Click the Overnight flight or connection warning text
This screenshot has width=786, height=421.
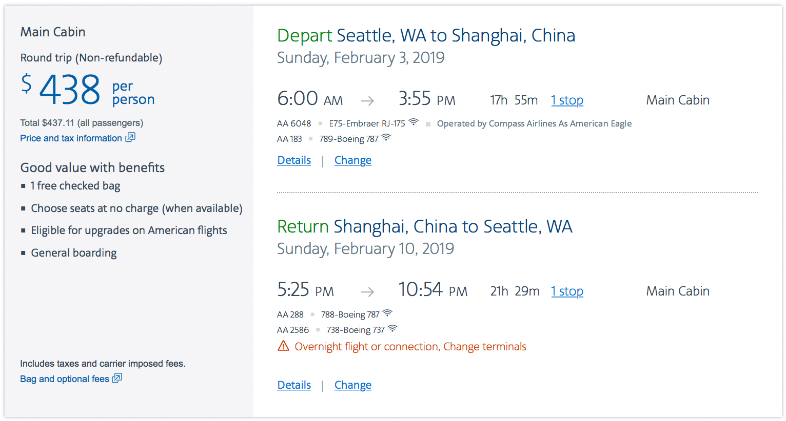[x=410, y=347]
